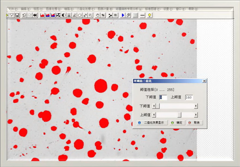Cancel the dialog with 取消 button
240x167 pixels.
coord(195,123)
